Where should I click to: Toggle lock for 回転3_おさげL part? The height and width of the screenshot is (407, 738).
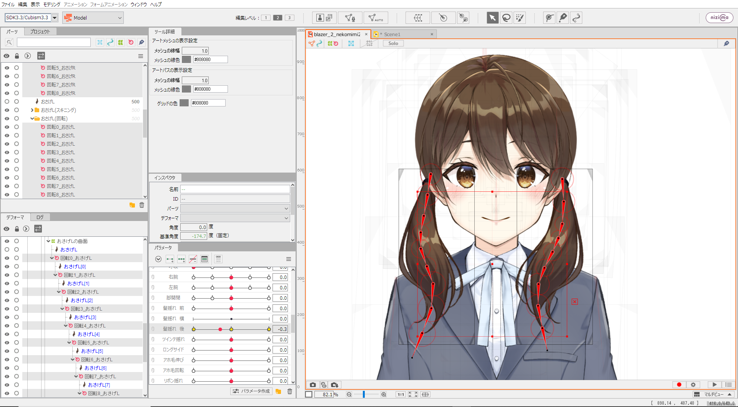pyautogui.click(x=17, y=152)
